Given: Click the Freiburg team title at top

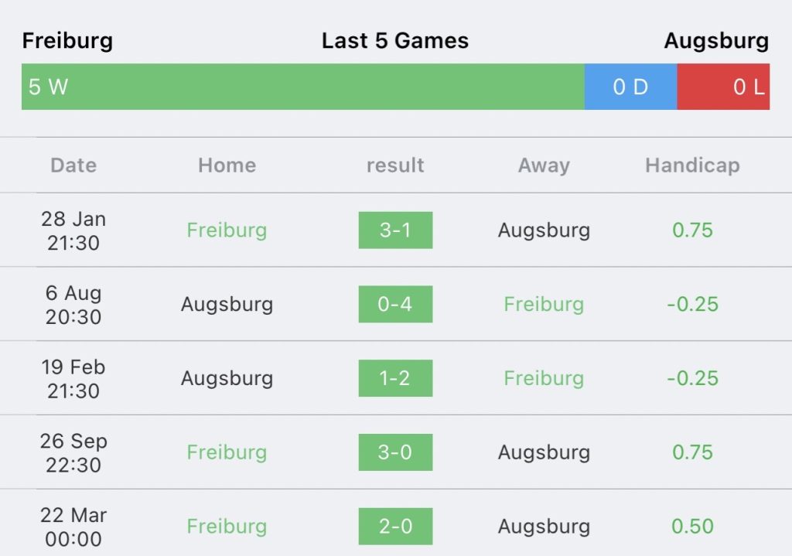Looking at the screenshot, I should click(x=68, y=41).
